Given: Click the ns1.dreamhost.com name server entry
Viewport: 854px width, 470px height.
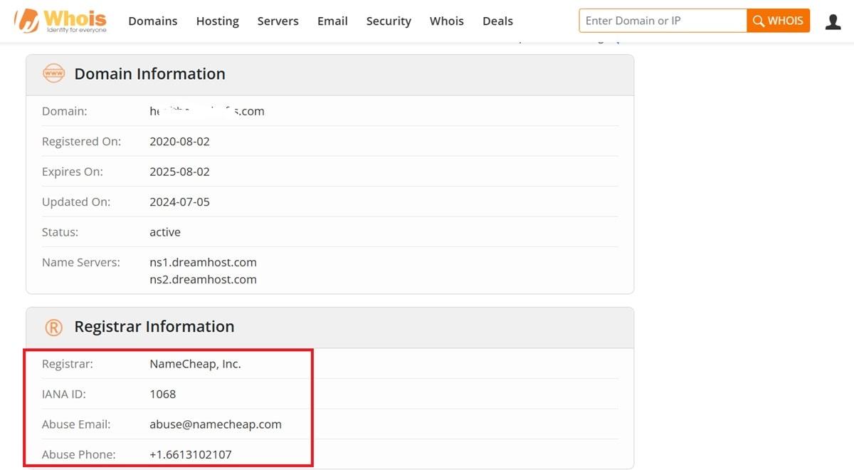Looking at the screenshot, I should pos(203,262).
